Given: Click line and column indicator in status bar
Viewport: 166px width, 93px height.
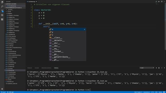Looking at the screenshot, I should coord(138,92).
